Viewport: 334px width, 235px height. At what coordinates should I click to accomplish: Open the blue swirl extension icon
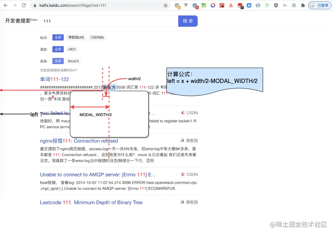[258, 5]
